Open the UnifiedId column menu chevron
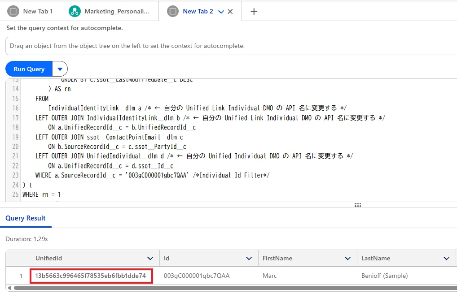Screen dimensions: 457x298 pyautogui.click(x=150, y=258)
